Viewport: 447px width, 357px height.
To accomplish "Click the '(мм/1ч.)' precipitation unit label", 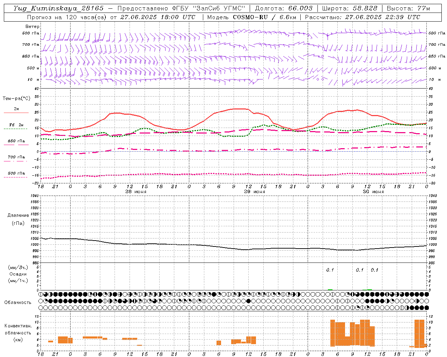I will [18, 281].
